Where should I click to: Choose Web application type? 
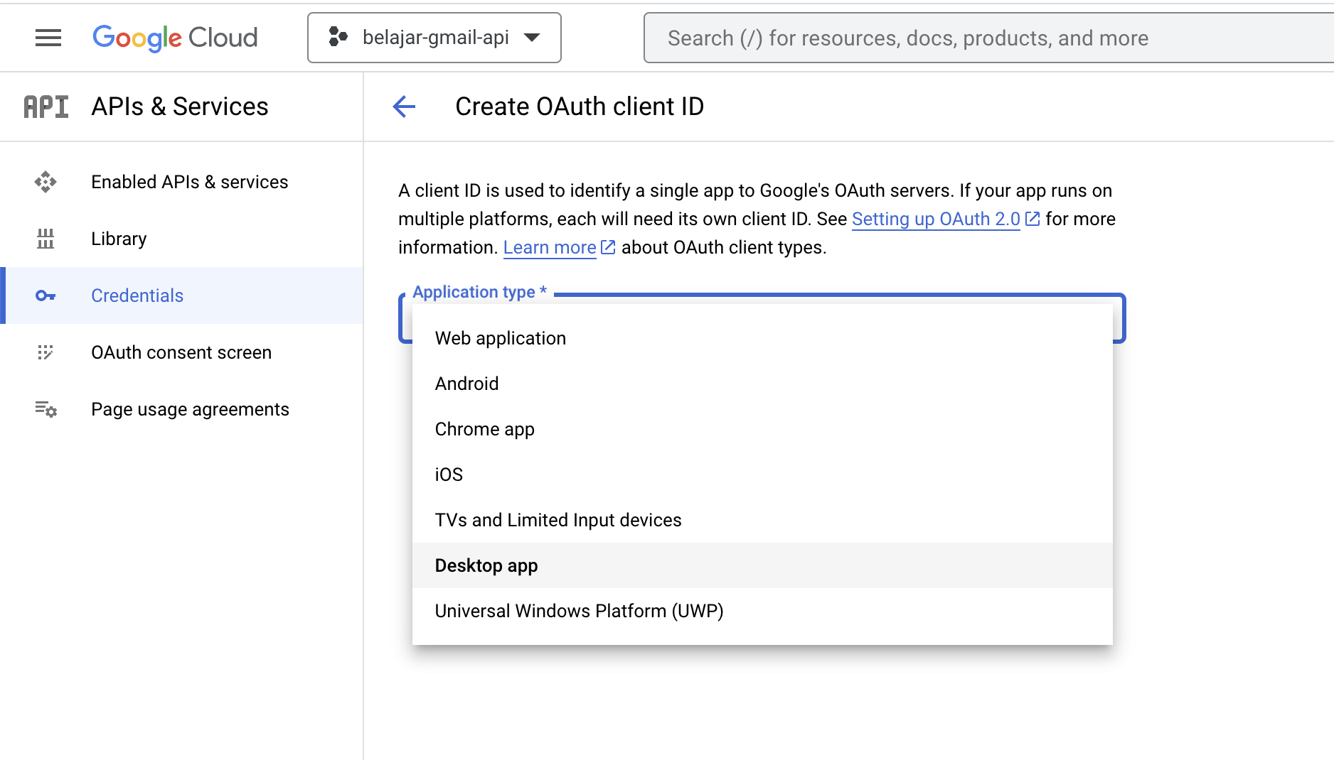coord(762,338)
